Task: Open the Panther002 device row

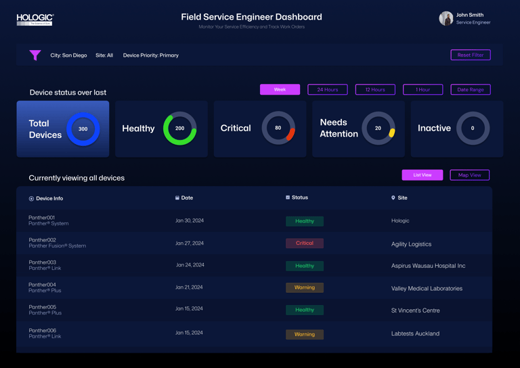Action: tap(255, 243)
